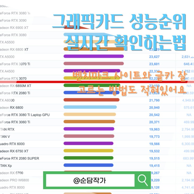Click the score value 21,790
The height and width of the screenshot is (194, 194).
[x=154, y=100]
